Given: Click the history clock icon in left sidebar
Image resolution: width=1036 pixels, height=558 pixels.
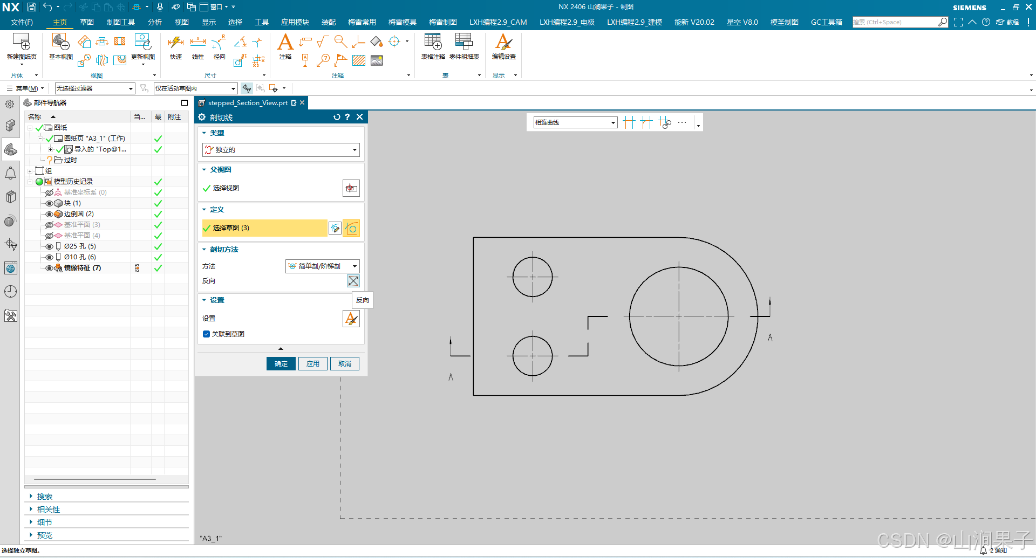Looking at the screenshot, I should (x=11, y=292).
